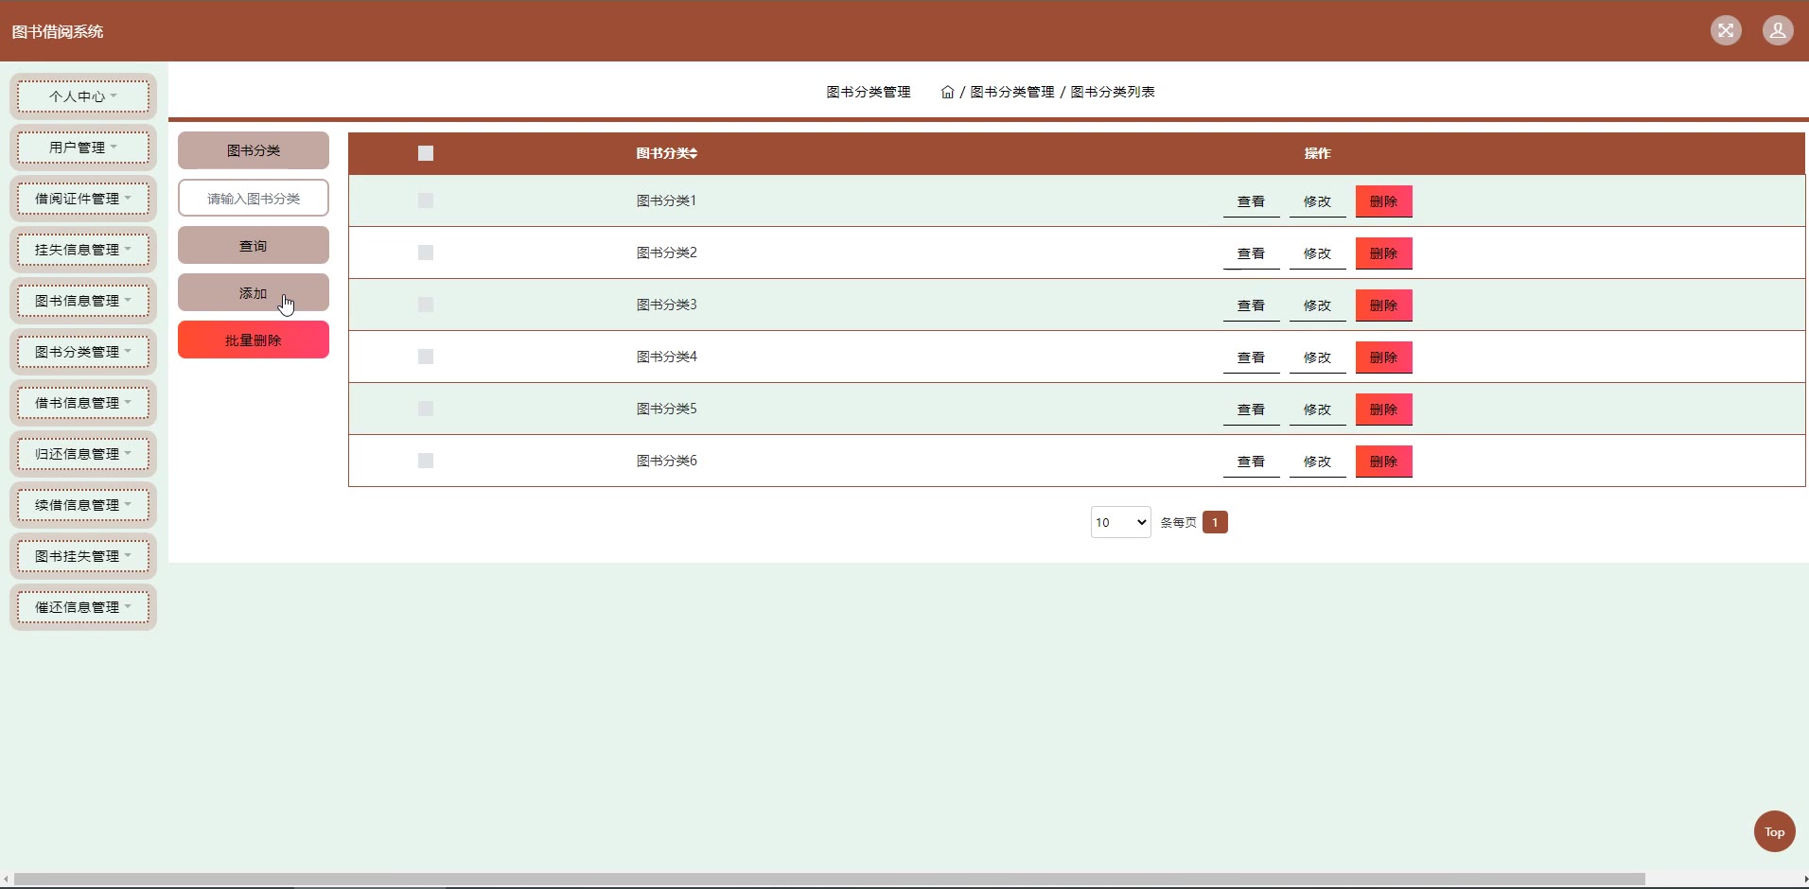
Task: Click the horizontal scrollbar at bottom
Action: click(x=830, y=880)
